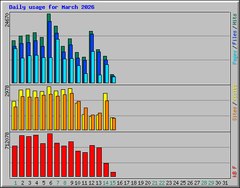Select green day label 28 on the x-axis
The image size is (240, 188).
tap(204, 183)
